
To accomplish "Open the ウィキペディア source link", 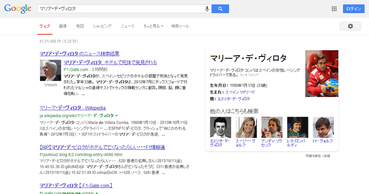I will [249, 75].
